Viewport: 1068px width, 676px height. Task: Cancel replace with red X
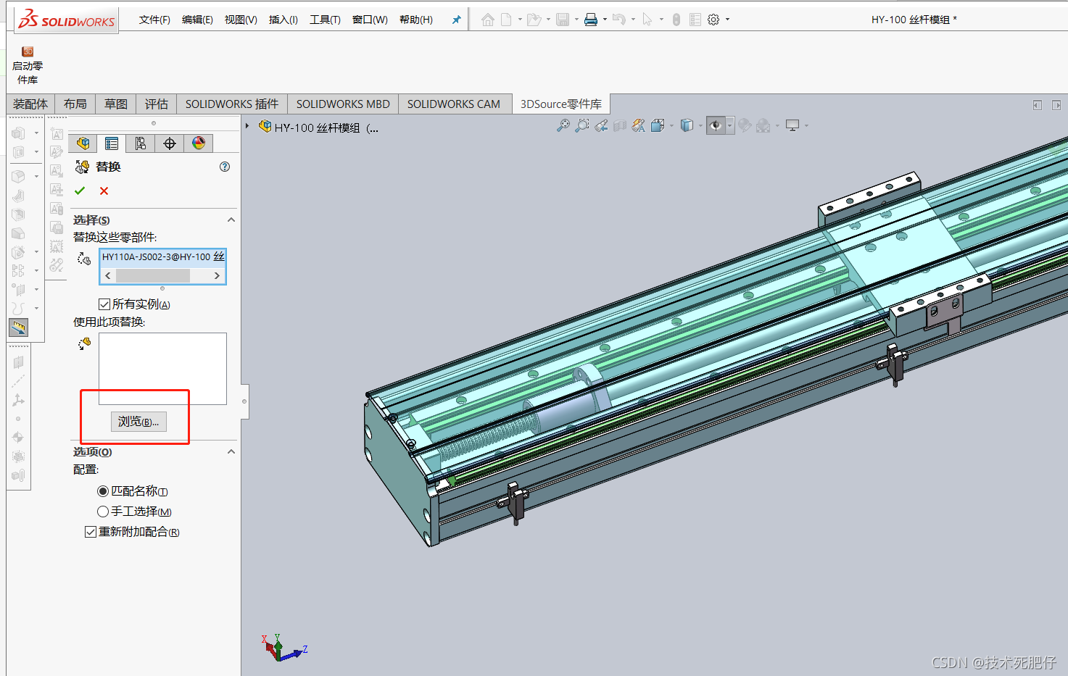click(104, 191)
